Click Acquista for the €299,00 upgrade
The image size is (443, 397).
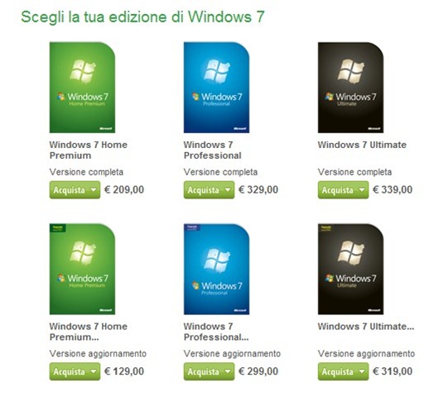[203, 371]
